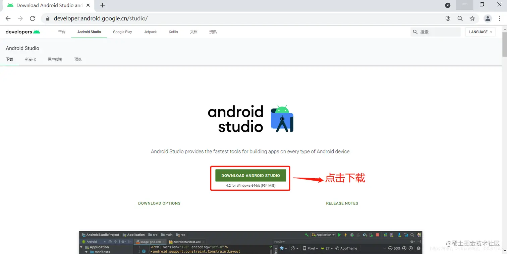The height and width of the screenshot is (254, 507).
Task: Click the Profile app gauge icon
Action: (x=365, y=235)
